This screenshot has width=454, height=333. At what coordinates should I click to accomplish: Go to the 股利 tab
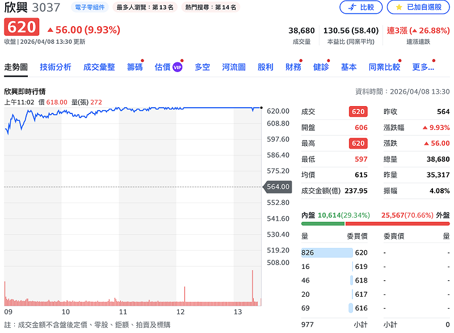[x=265, y=67]
